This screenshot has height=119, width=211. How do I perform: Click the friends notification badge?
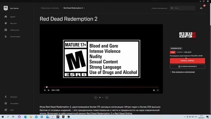(204, 6)
